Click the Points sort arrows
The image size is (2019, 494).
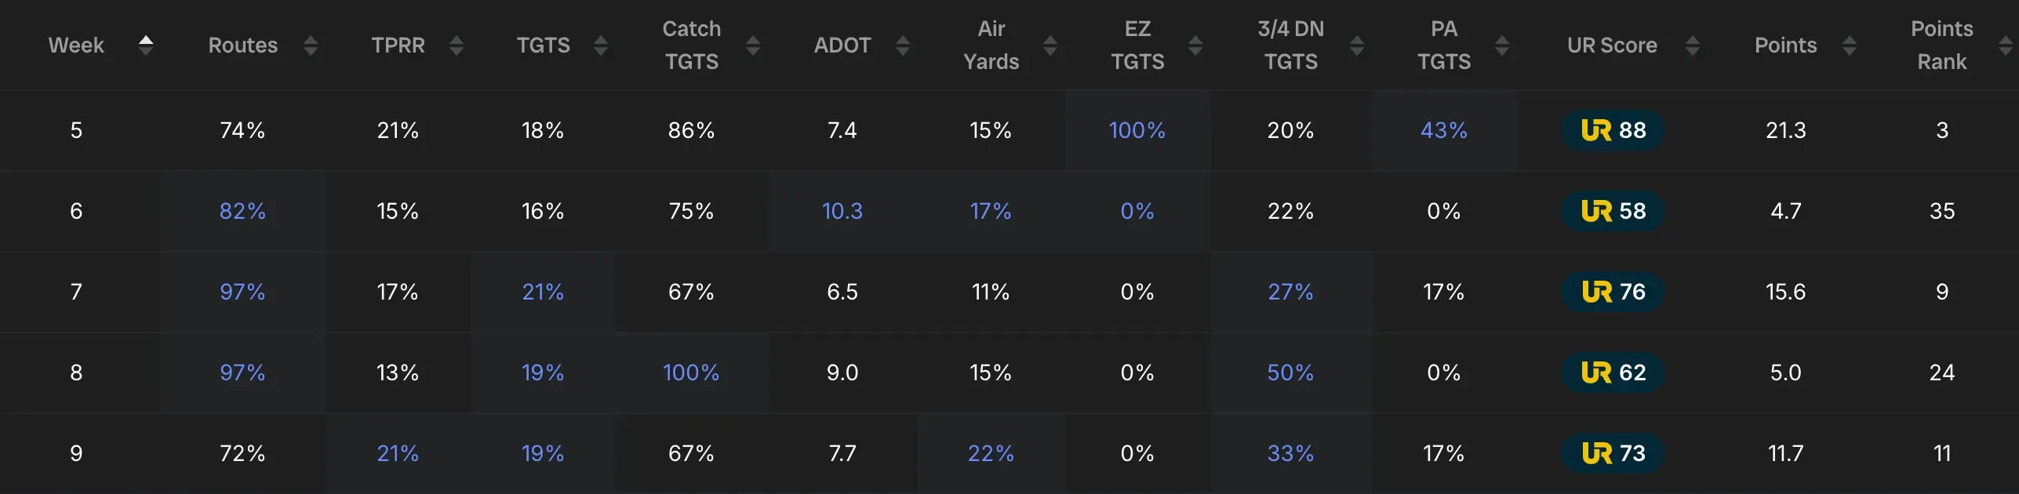pos(1850,45)
